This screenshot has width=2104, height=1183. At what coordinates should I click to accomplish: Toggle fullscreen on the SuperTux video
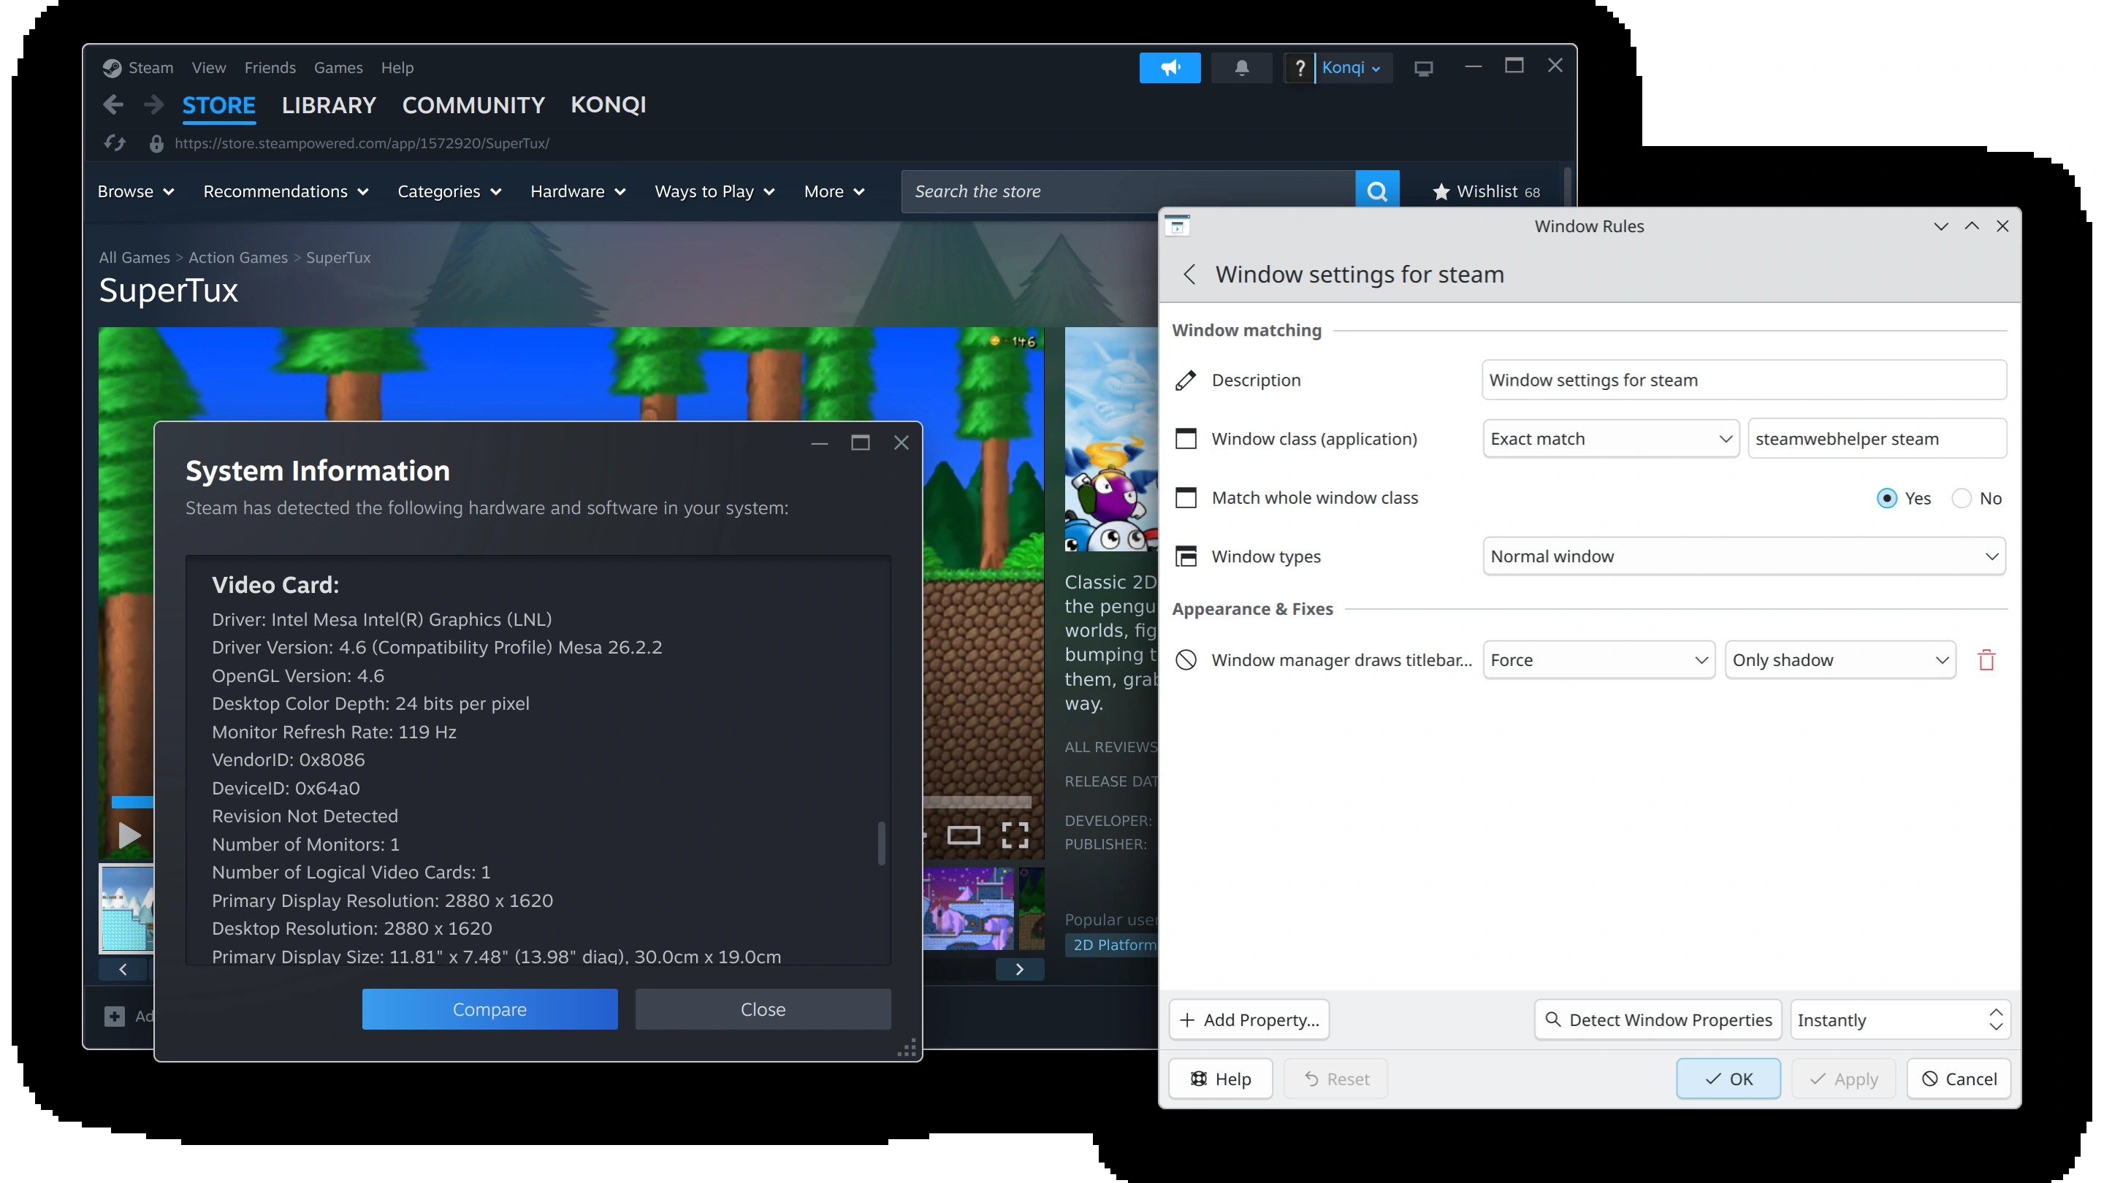(1015, 835)
